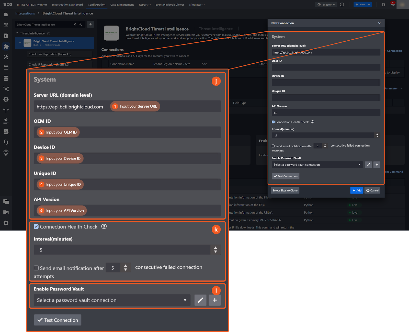This screenshot has height=332, width=409.
Task: Click the pencil edit icon beside Enable Password Vault
Action: click(x=200, y=300)
